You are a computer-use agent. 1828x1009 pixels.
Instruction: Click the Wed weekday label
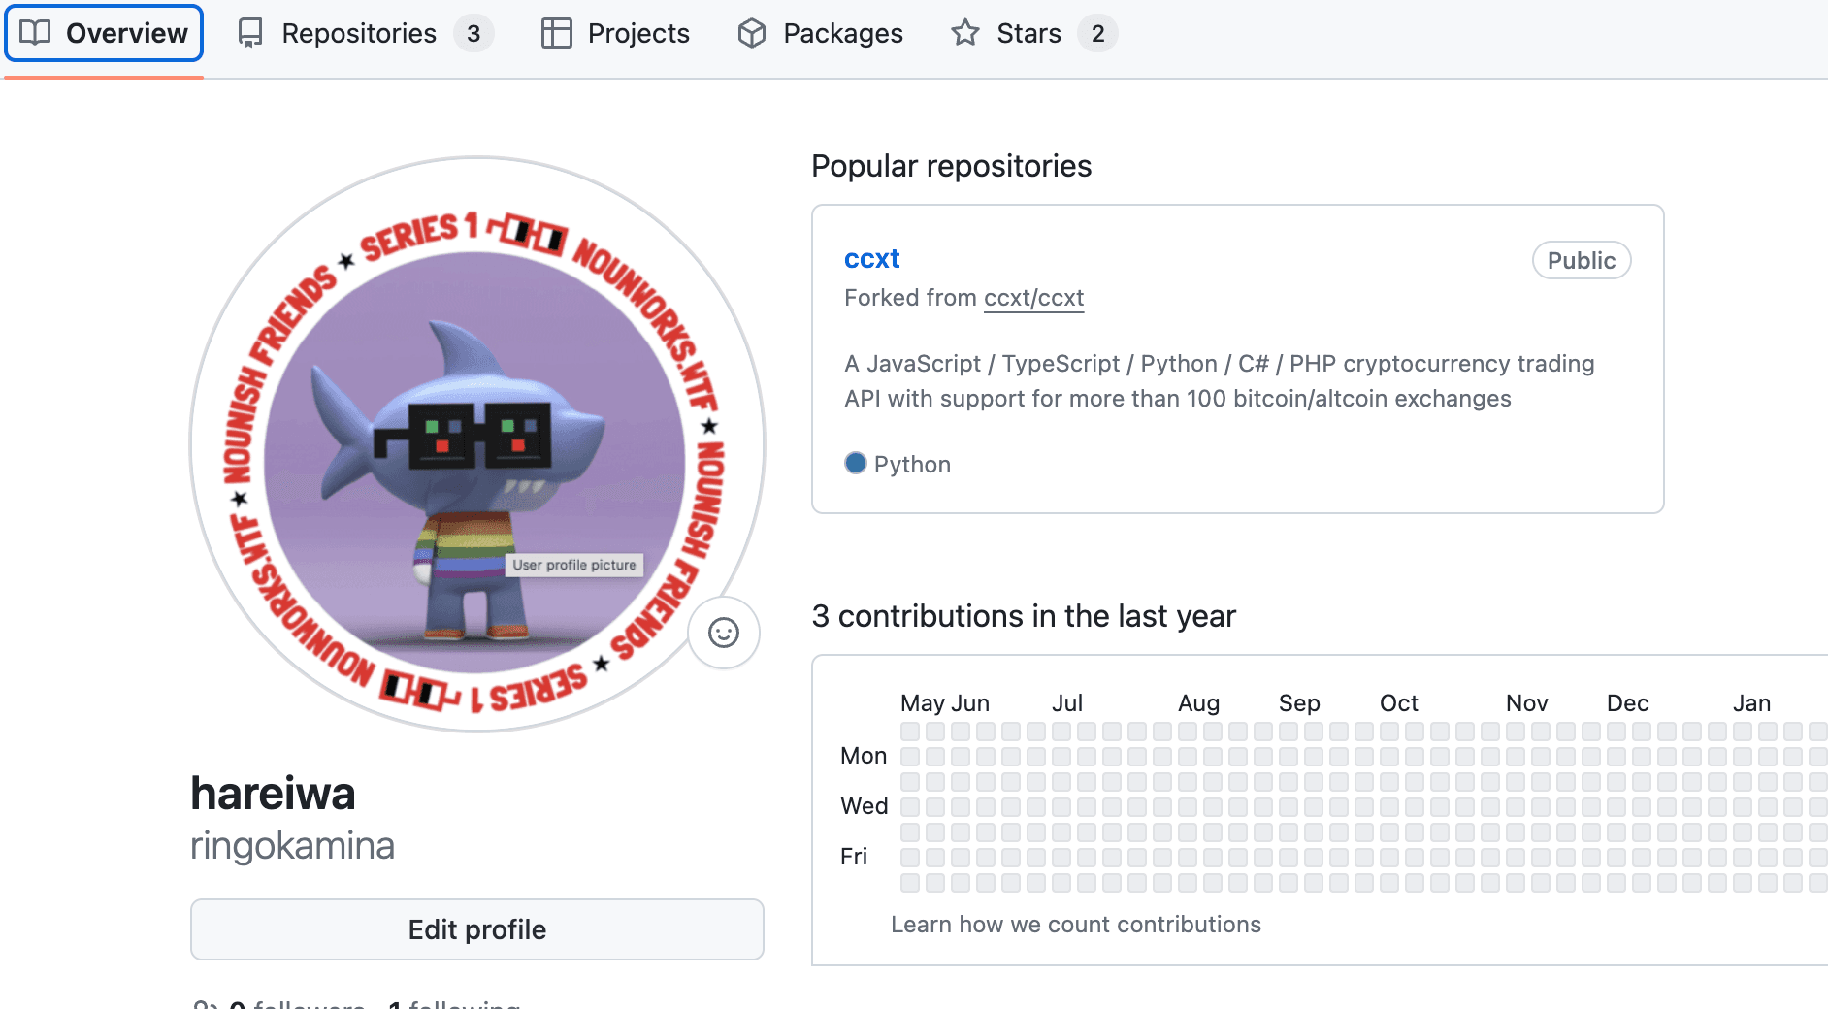864,806
